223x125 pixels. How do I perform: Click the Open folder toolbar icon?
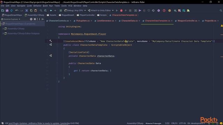[x=2, y=10]
